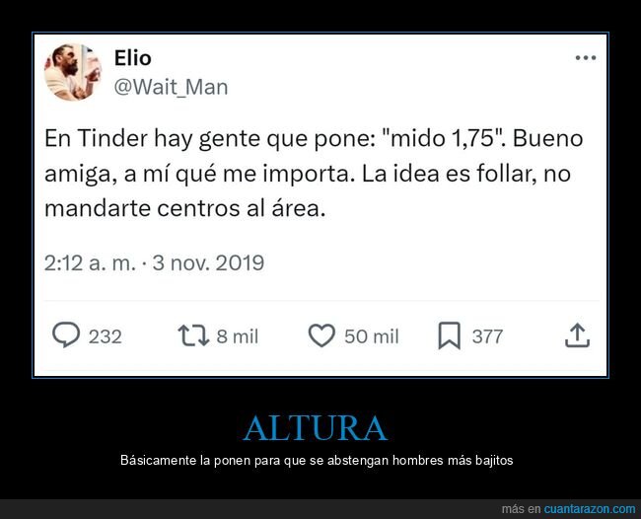Like the tweet with heart icon
This screenshot has width=641, height=519.
pos(321,335)
